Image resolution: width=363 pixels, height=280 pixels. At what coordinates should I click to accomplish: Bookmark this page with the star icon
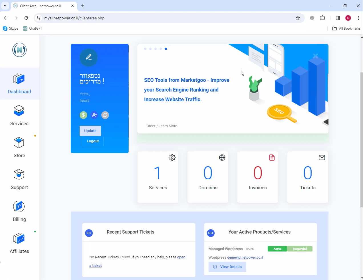pyautogui.click(x=298, y=18)
